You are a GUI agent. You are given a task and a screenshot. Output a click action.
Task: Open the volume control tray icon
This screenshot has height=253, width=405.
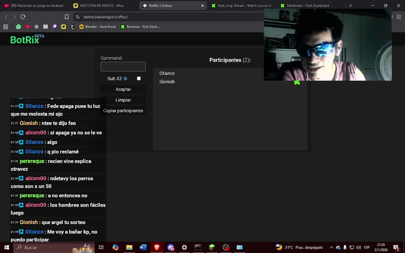(359, 247)
